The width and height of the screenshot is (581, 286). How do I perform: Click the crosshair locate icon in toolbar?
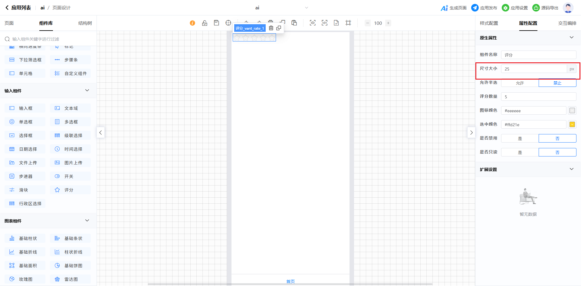tap(228, 23)
